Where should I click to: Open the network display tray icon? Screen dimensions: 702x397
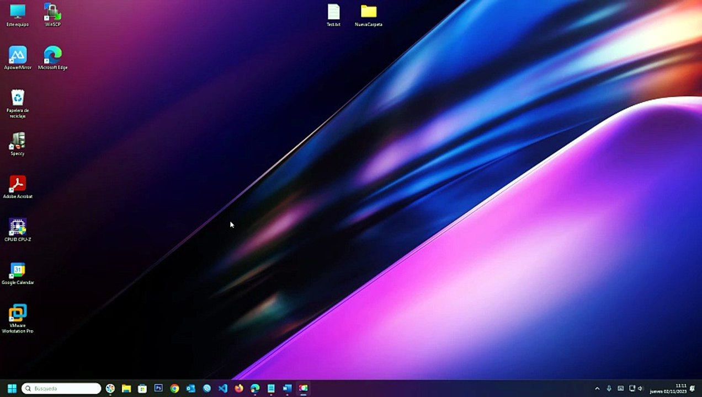click(632, 389)
